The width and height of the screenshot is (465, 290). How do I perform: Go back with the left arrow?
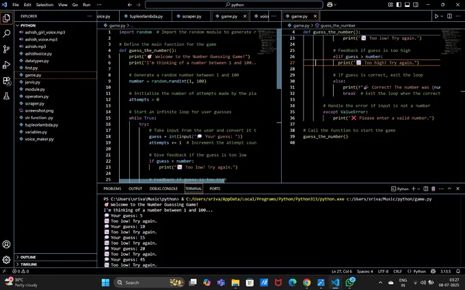(130, 5)
